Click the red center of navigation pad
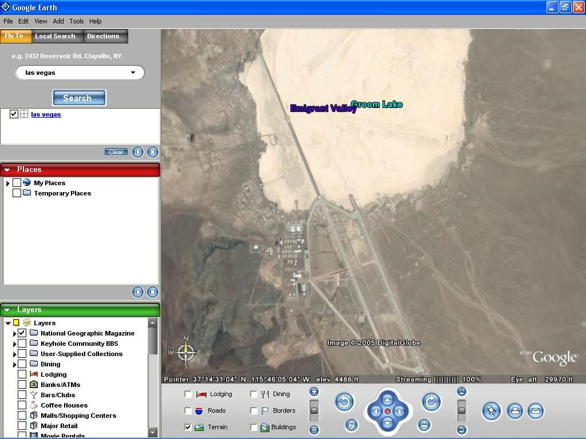This screenshot has width=586, height=439. pyautogui.click(x=387, y=412)
